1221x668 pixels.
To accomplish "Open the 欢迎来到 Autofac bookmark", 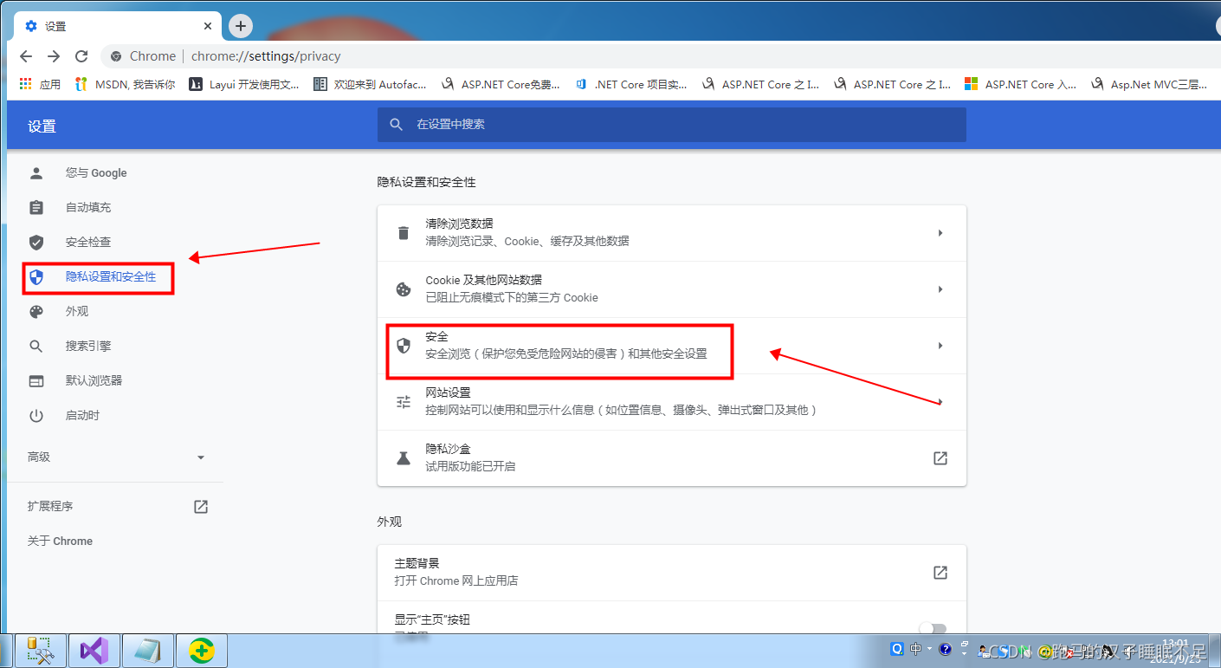I will coord(370,84).
